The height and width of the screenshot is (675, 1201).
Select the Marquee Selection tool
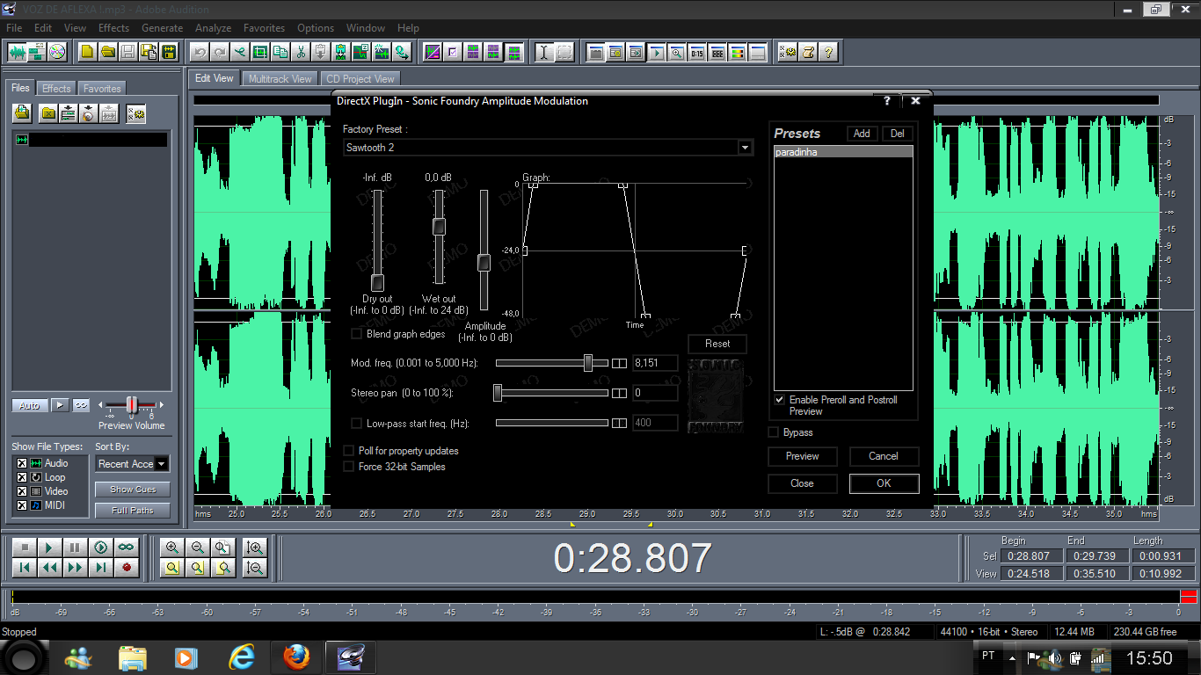pyautogui.click(x=564, y=52)
